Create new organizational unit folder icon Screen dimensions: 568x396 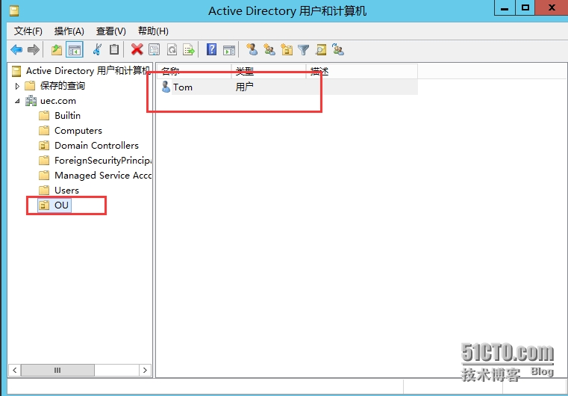point(287,49)
